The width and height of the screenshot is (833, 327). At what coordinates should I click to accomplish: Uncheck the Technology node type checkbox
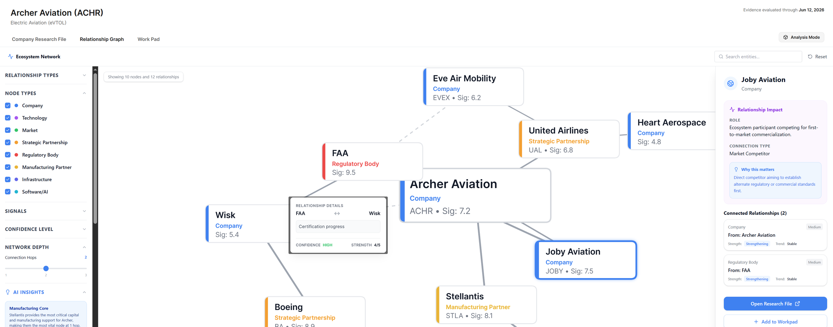pyautogui.click(x=8, y=118)
